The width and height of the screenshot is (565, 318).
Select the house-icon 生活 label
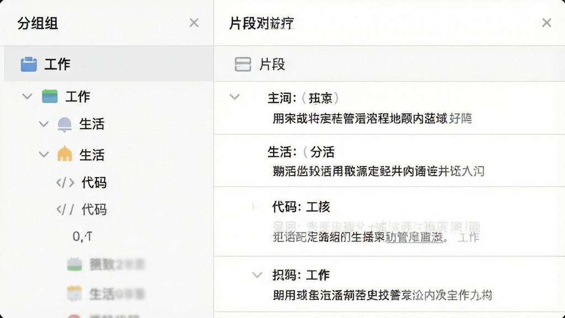click(x=92, y=155)
